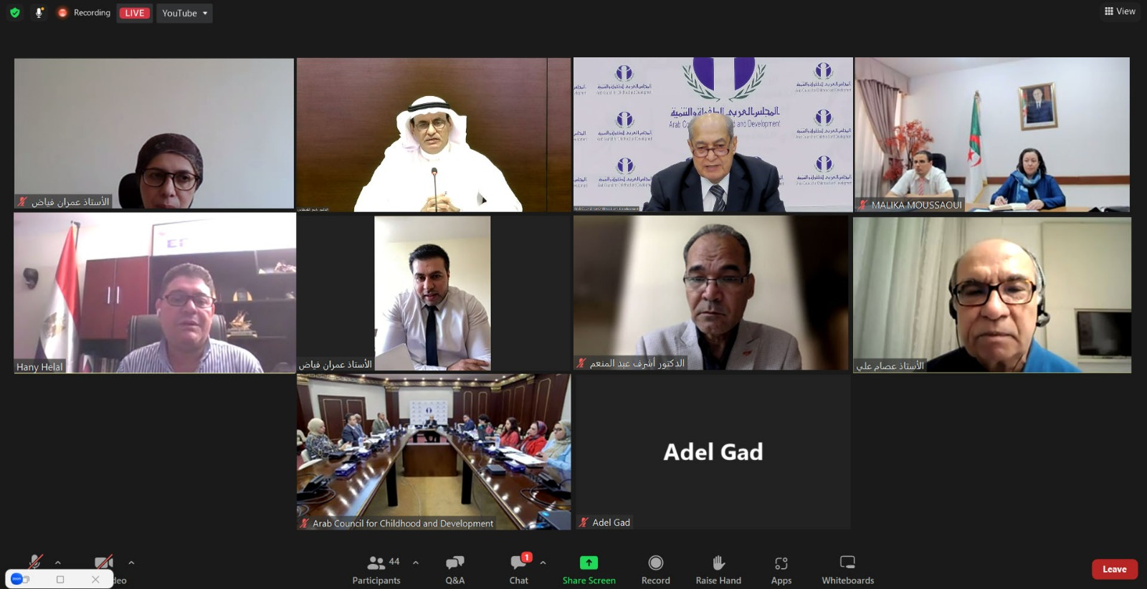This screenshot has height=589, width=1147.
Task: Start recording with the Record button
Action: (x=655, y=570)
